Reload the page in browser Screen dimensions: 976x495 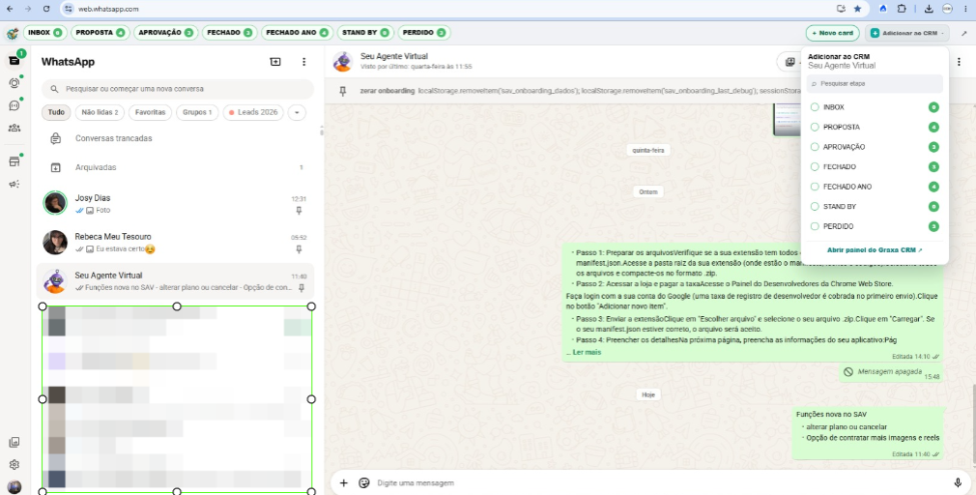pos(46,9)
